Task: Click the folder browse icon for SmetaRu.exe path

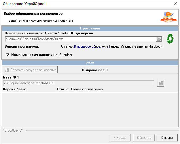Action: click(x=159, y=39)
